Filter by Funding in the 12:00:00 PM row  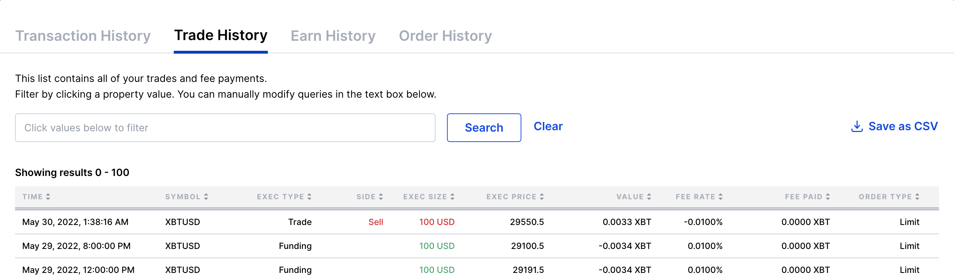pos(295,270)
